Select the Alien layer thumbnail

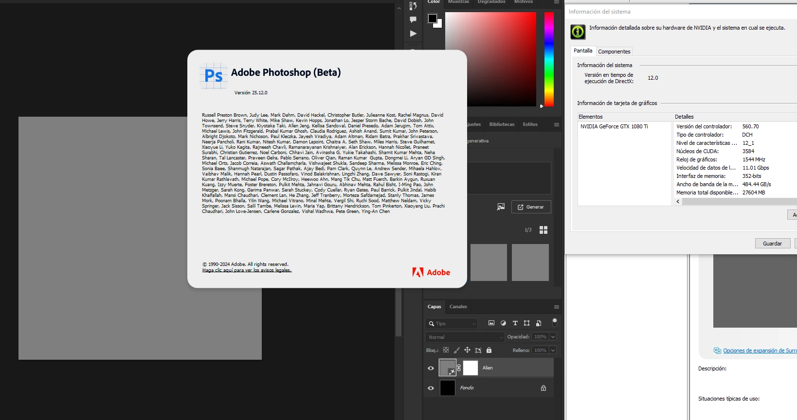(x=448, y=367)
